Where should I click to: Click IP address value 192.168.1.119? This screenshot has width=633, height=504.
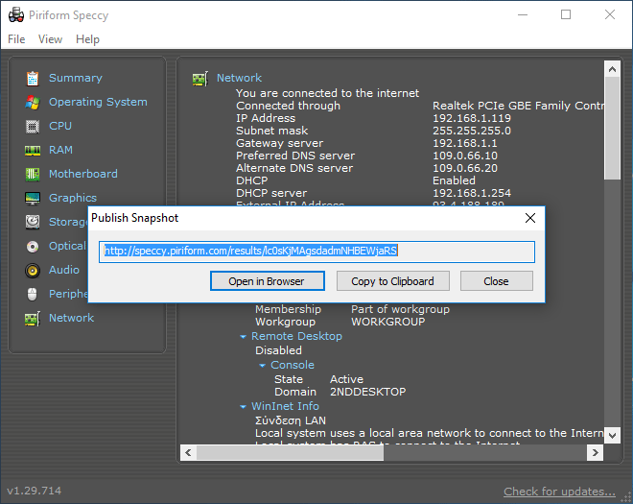coord(472,118)
